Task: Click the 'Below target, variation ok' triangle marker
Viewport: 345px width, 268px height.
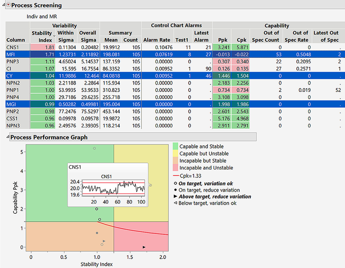Action: 176,203
